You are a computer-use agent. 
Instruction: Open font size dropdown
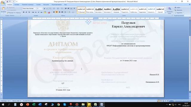[x=42, y=9]
